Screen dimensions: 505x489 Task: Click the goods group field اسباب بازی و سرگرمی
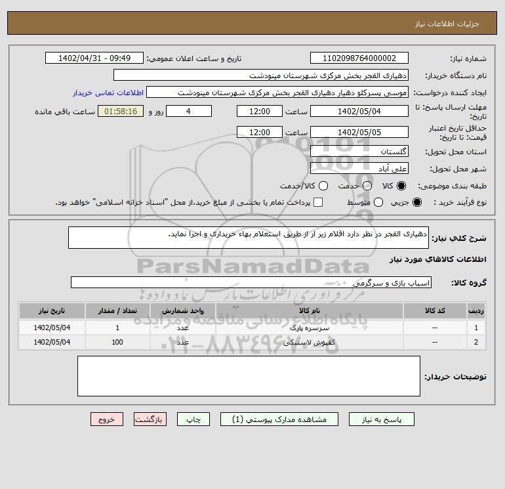(251, 283)
